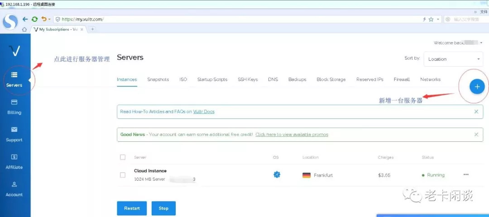
Task: Click the site security shield icon
Action: [x=58, y=19]
